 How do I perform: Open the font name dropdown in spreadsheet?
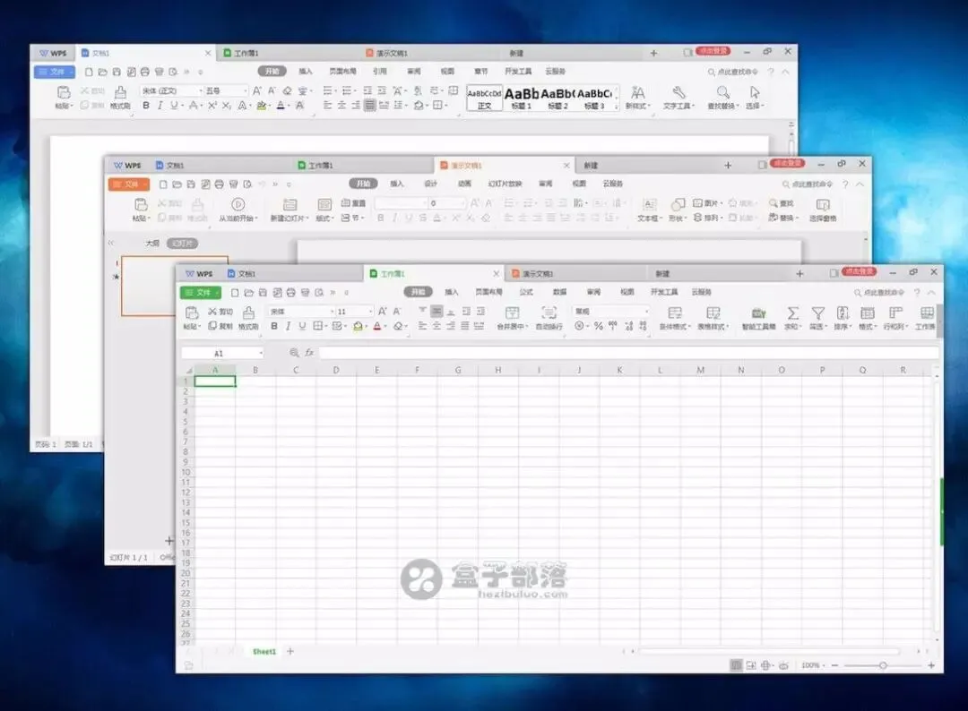(333, 312)
